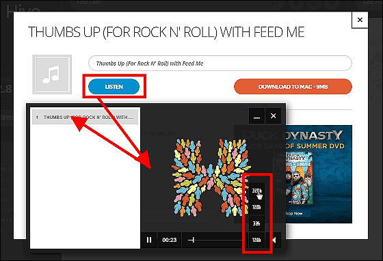Screen dimensions: 383x261
Task: Minimize the audio player window
Action: (256, 116)
